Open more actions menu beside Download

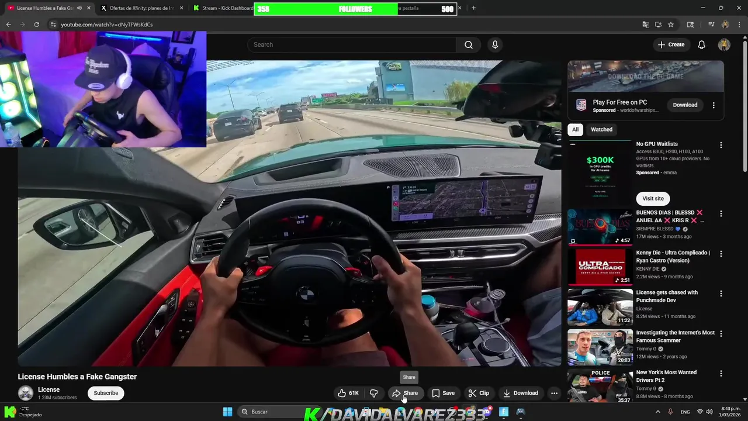[554, 393]
